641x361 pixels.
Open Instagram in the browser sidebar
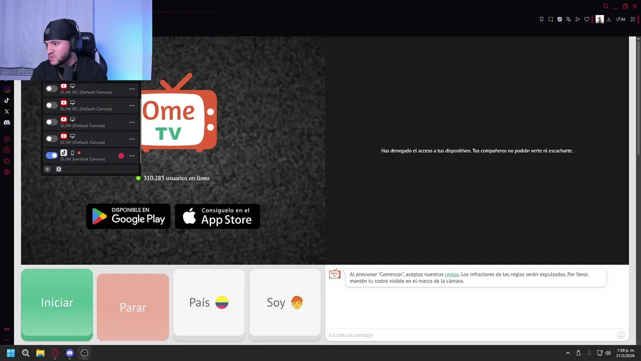(7, 89)
